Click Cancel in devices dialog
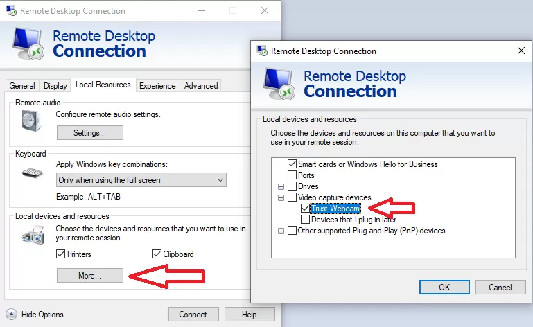The width and height of the screenshot is (533, 327). (x=500, y=288)
